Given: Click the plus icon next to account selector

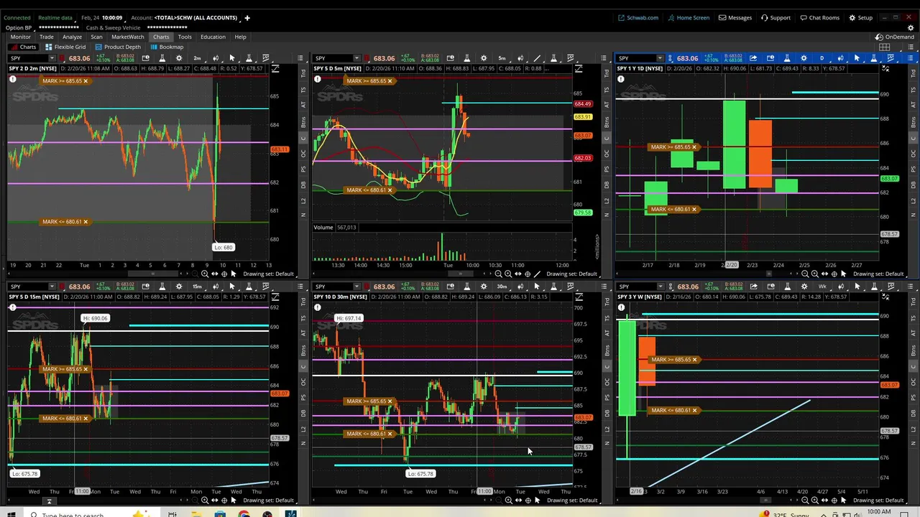Looking at the screenshot, I should (x=247, y=17).
